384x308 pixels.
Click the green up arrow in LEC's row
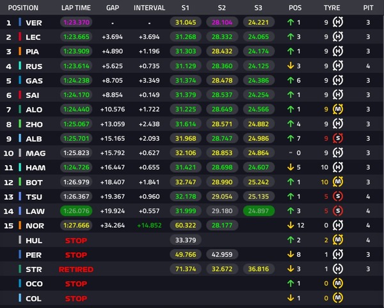pos(290,37)
